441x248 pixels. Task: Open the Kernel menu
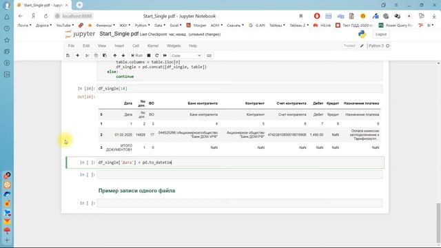coord(153,45)
